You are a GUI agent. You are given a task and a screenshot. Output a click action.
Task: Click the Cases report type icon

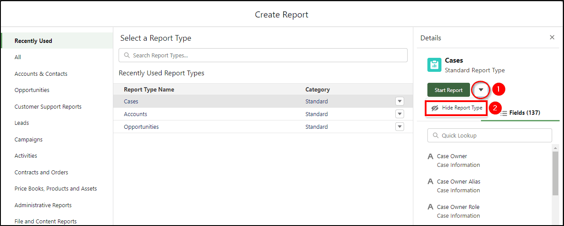[434, 65]
